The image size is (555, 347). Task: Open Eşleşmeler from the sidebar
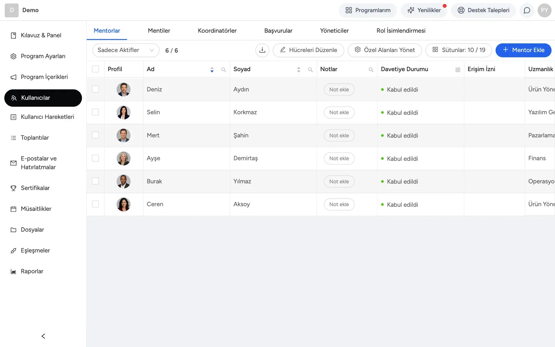tap(43, 251)
